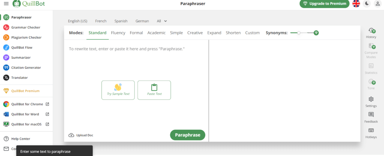Open the hamburger menu

coord(6,4)
